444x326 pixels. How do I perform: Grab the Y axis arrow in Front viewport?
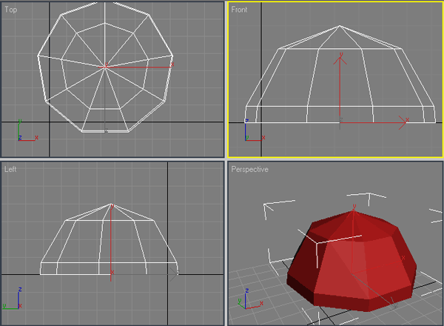pyautogui.click(x=340, y=59)
